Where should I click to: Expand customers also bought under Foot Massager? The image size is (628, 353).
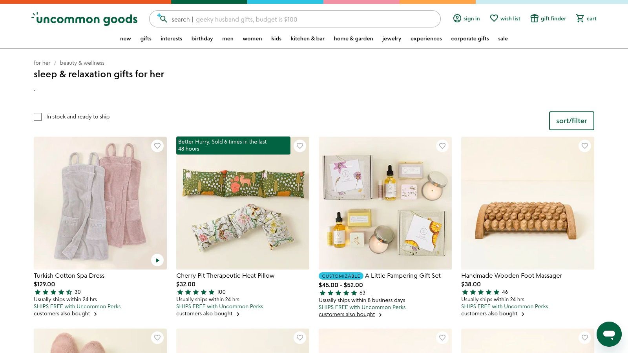[x=493, y=314]
